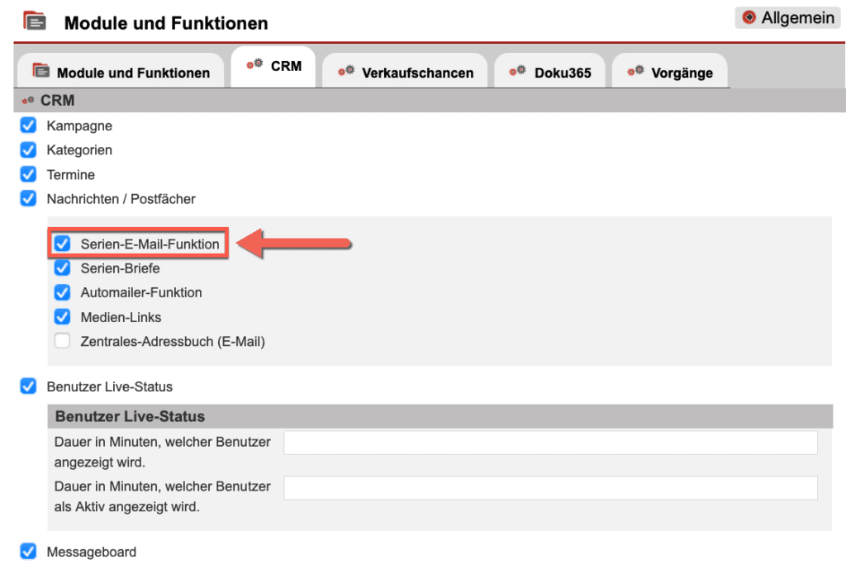
Task: Uncheck the Automailer-Funktion option
Action: point(62,292)
